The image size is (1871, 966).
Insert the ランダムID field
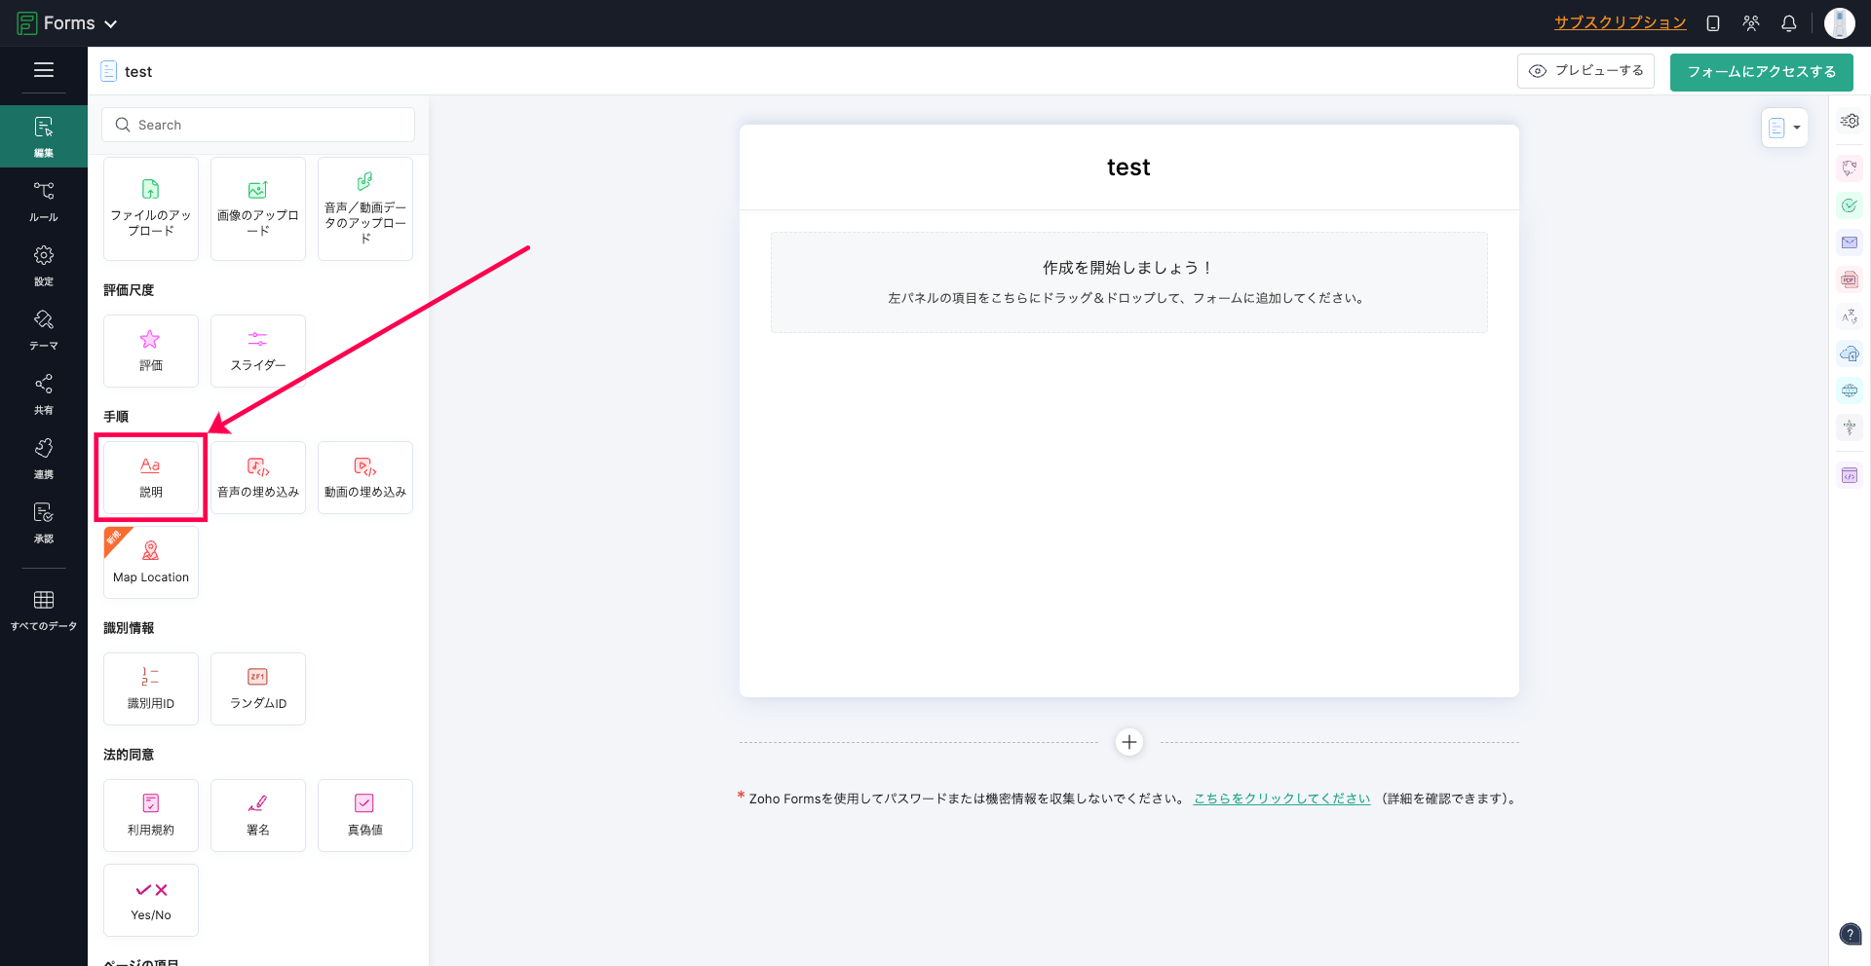257,688
